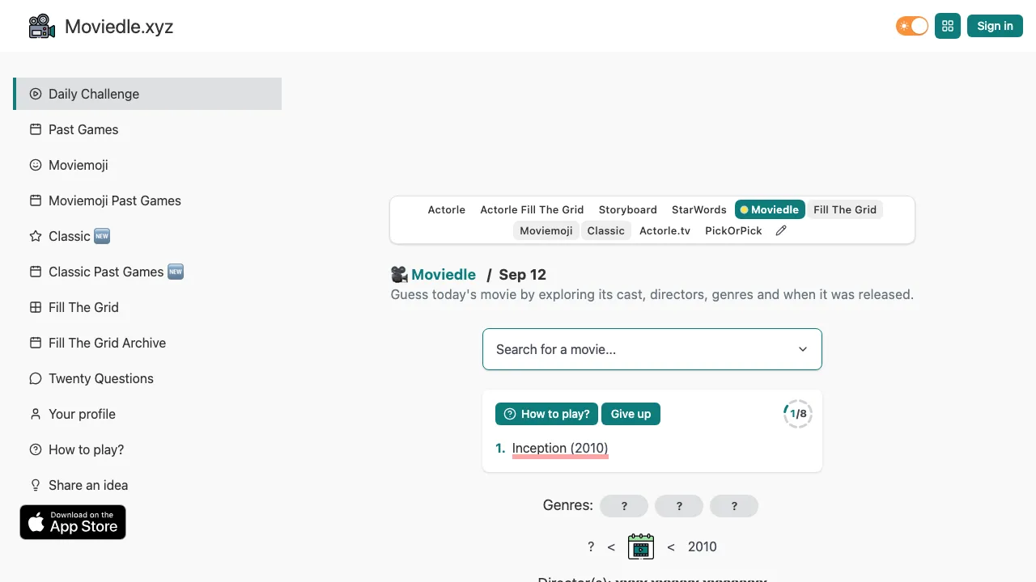Switch to the StarWords game tab
Viewport: 1036px width, 582px height.
pyautogui.click(x=699, y=209)
